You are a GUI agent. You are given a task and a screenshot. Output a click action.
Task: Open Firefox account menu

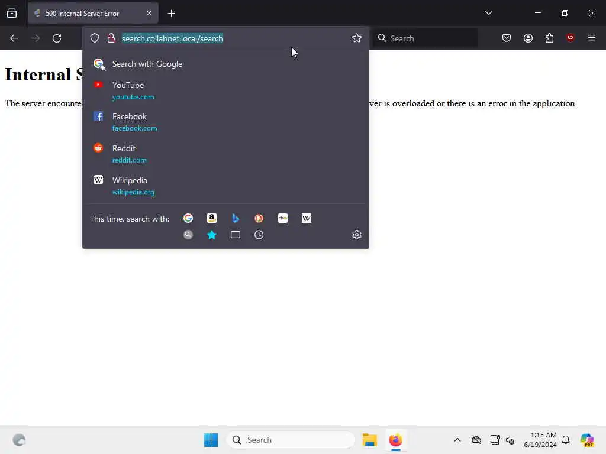(x=528, y=38)
